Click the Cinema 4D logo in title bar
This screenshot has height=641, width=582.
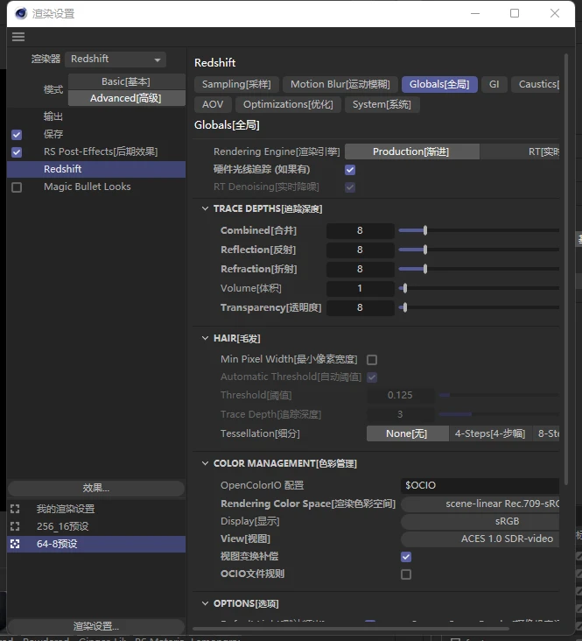pyautogui.click(x=21, y=13)
